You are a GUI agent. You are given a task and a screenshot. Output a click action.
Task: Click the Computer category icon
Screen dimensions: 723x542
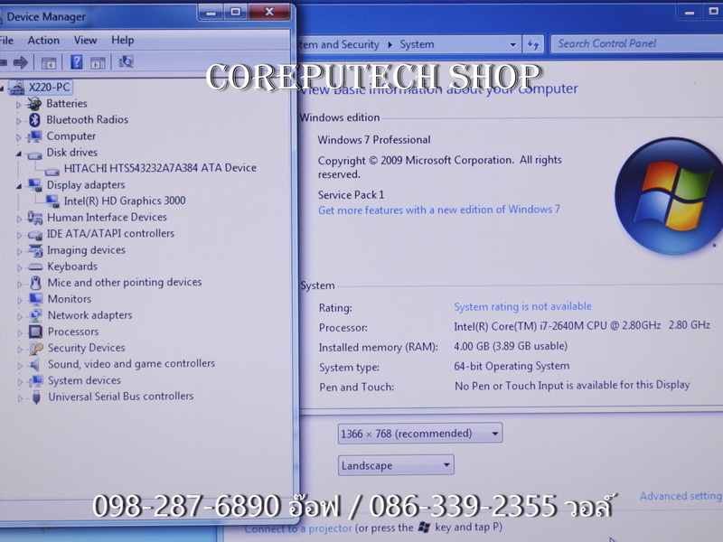point(34,137)
